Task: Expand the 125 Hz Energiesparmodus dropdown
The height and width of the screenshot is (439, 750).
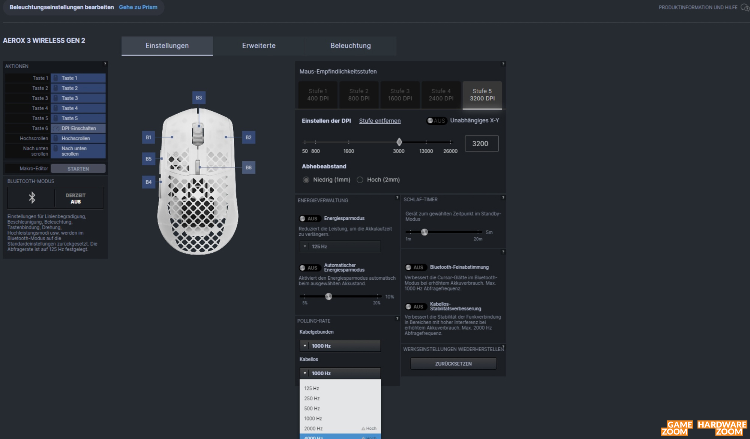Action: [340, 246]
